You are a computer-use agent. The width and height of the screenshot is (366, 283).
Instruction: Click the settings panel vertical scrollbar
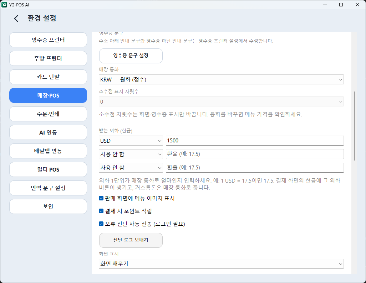[x=354, y=126]
